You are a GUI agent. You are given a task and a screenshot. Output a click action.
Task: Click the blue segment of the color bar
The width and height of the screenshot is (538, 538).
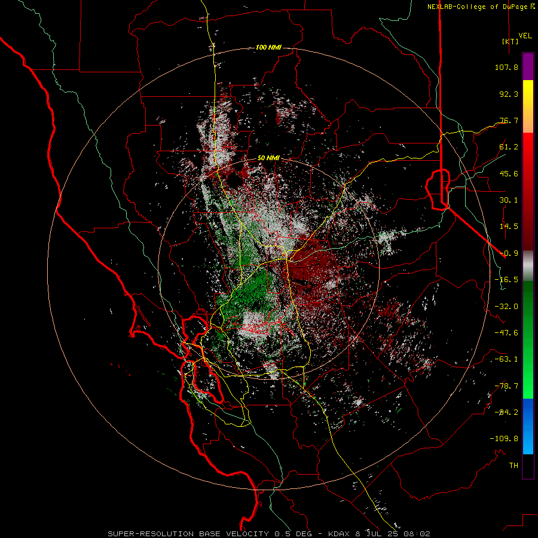pyautogui.click(x=528, y=426)
